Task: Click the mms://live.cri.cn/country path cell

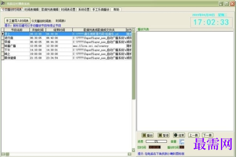Action: coord(99,46)
